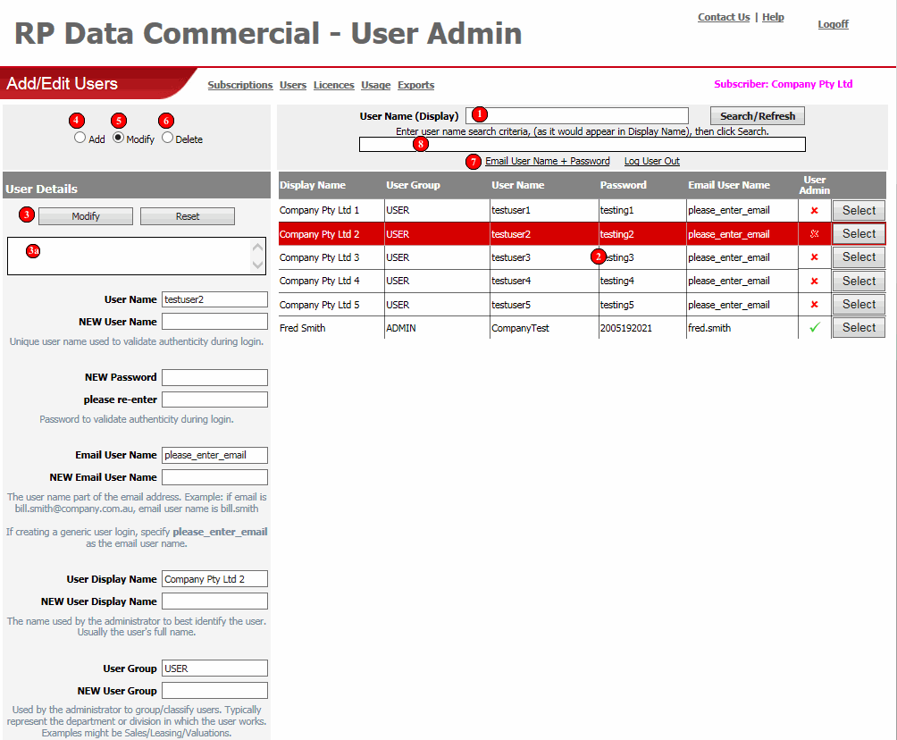The width and height of the screenshot is (897, 740).
Task: Focus the NEW Password field
Action: click(x=214, y=377)
